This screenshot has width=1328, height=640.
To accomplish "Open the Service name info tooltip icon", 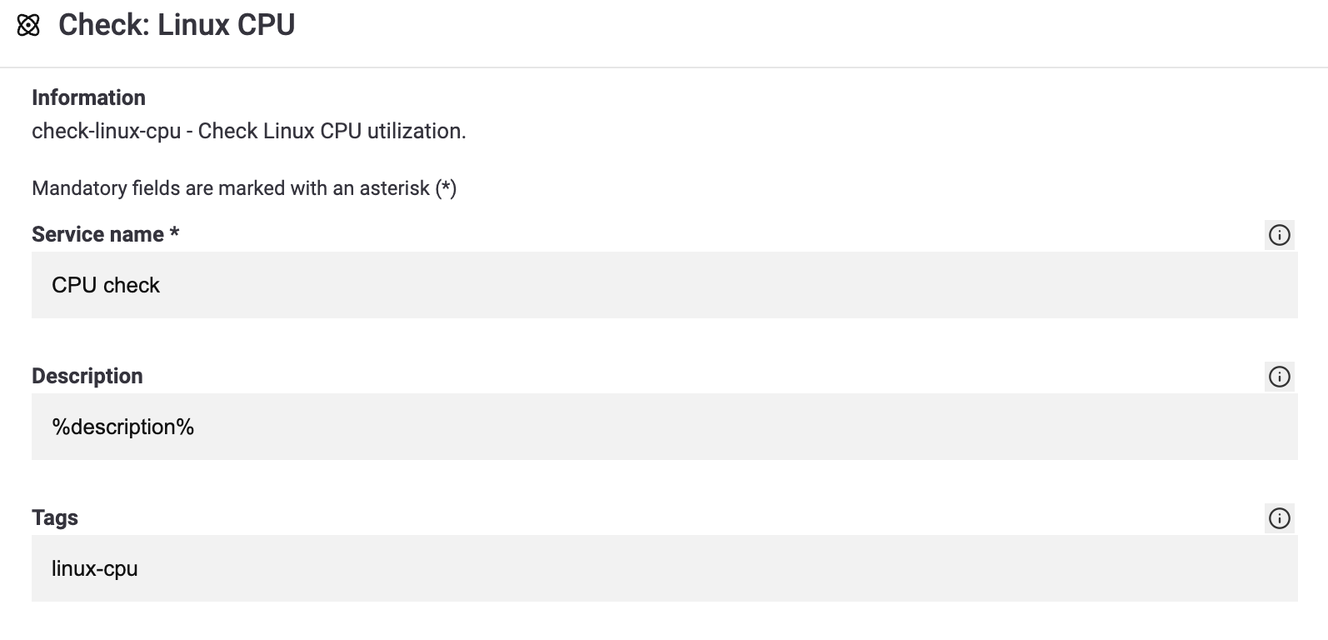I will point(1279,235).
